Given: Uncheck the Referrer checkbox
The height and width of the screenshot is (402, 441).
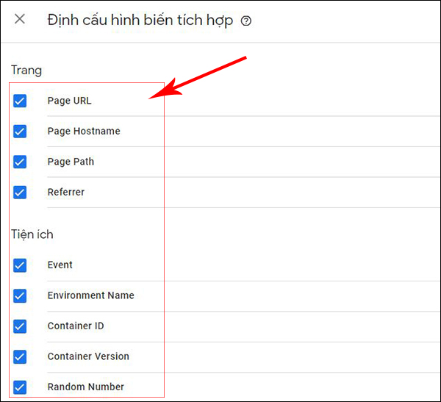Looking at the screenshot, I should (20, 193).
